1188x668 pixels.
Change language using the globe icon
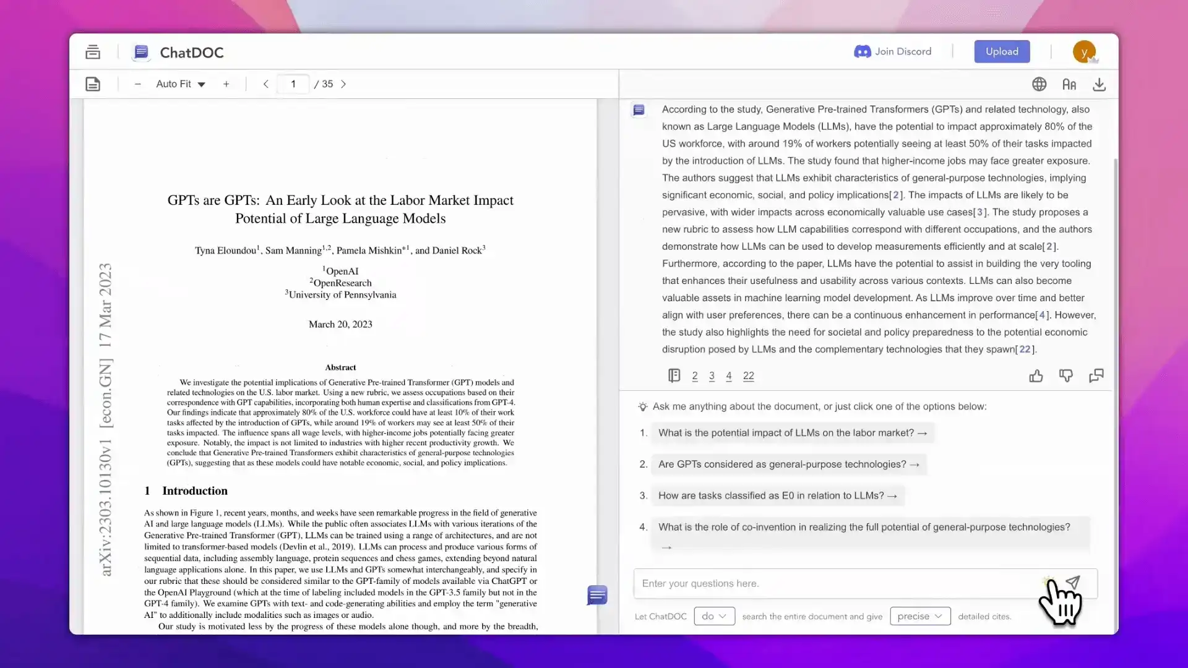tap(1039, 84)
